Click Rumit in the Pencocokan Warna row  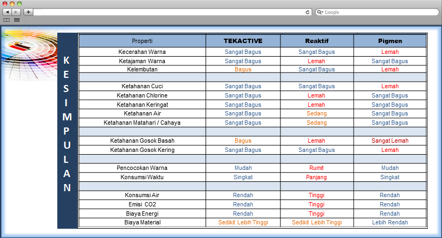tap(316, 168)
